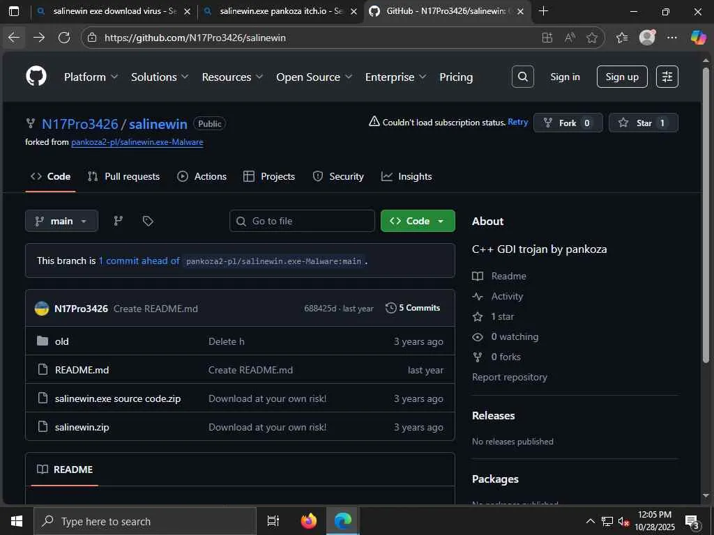This screenshot has width=714, height=535.
Task: Click the Go to file search field
Action: pos(303,221)
